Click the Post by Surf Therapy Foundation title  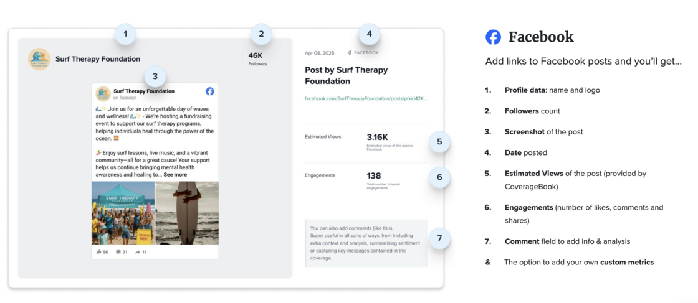click(x=346, y=75)
